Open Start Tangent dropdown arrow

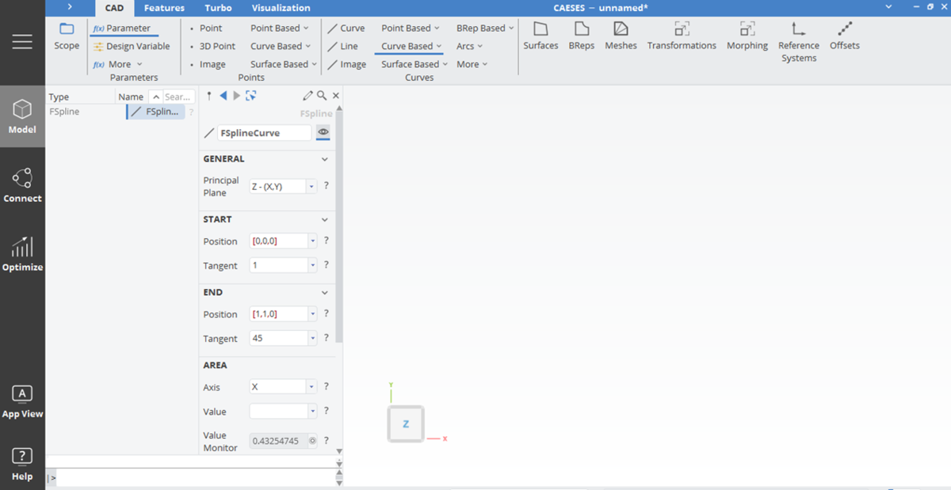(x=313, y=265)
